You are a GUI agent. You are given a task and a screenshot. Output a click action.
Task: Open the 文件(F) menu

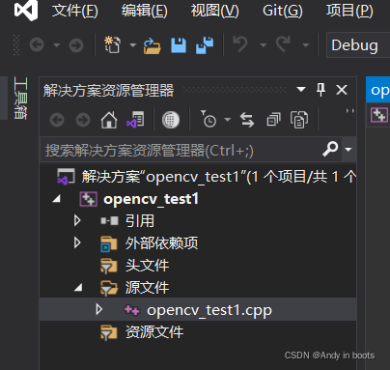[x=75, y=11]
